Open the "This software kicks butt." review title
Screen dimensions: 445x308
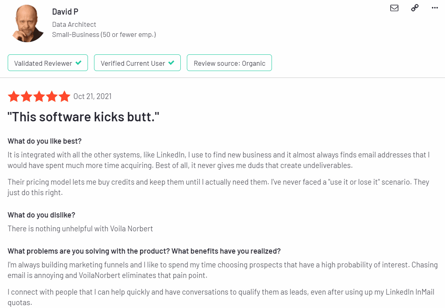click(83, 117)
